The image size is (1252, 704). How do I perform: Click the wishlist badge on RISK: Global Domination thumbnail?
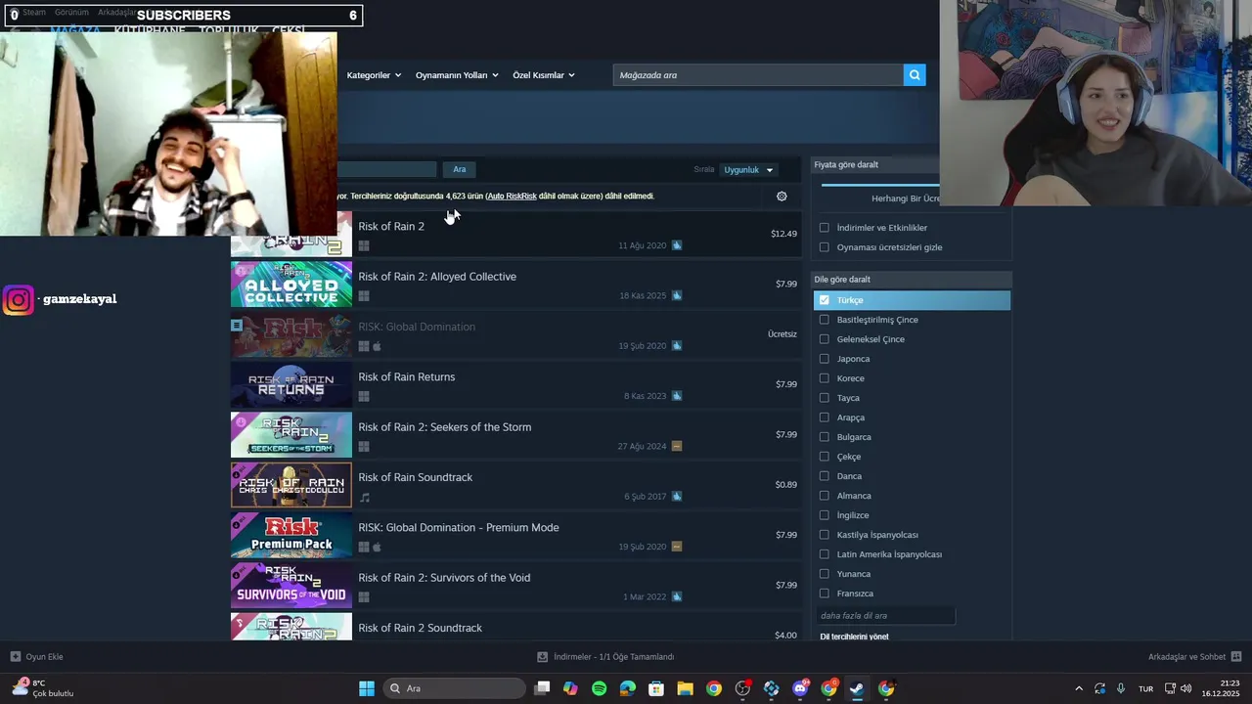[x=237, y=324]
